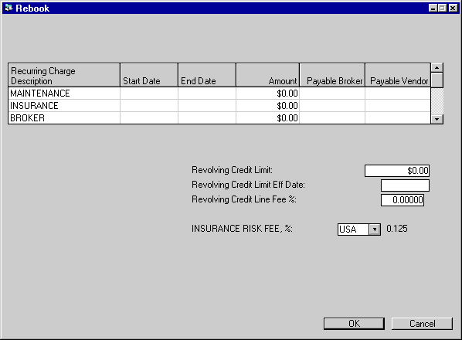Screen dimensions: 462x340
Task: Click the BROKER End Date cell
Action: (207, 118)
